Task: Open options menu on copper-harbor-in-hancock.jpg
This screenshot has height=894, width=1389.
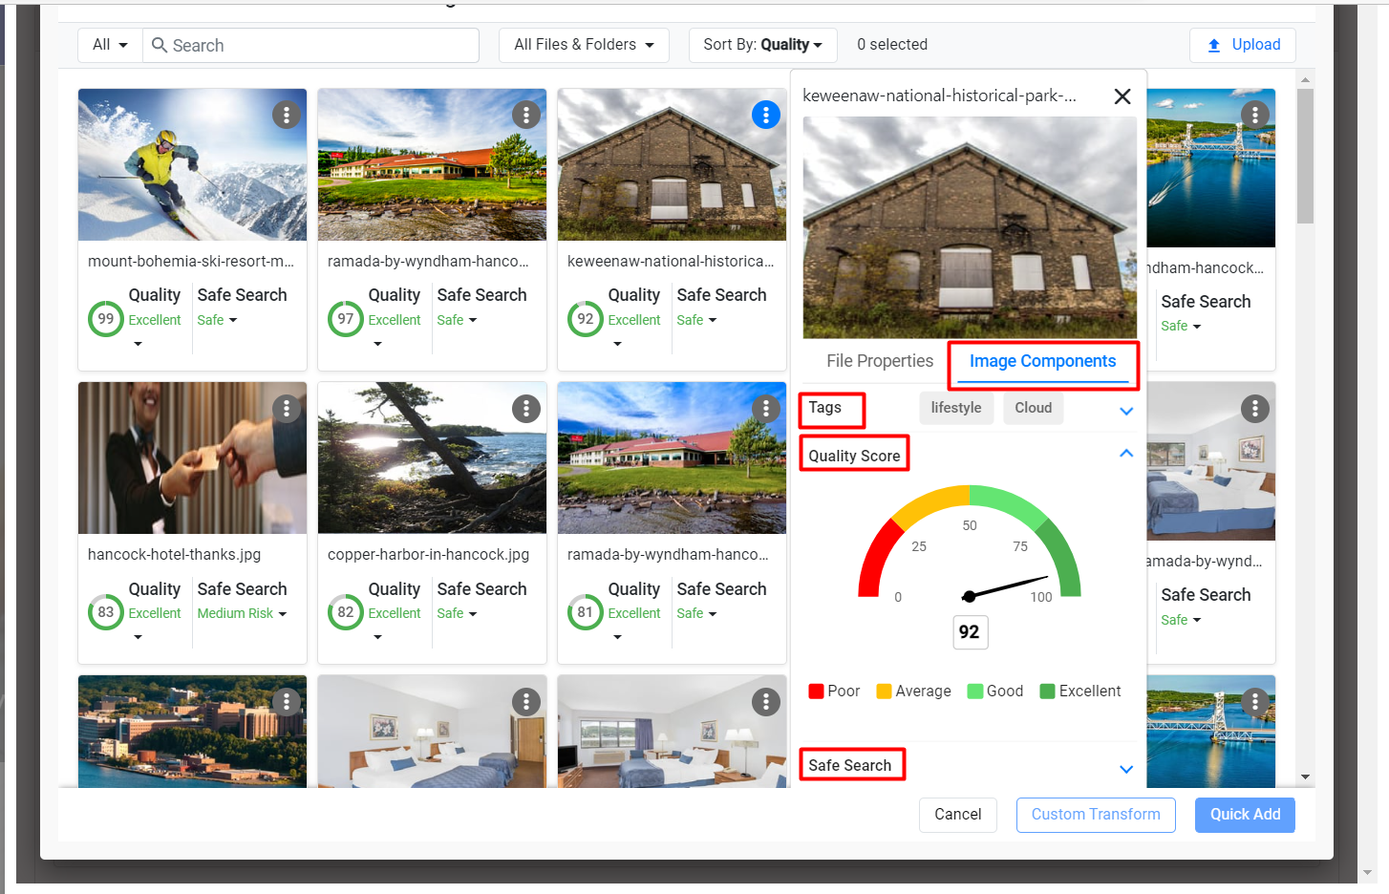Action: 526,409
